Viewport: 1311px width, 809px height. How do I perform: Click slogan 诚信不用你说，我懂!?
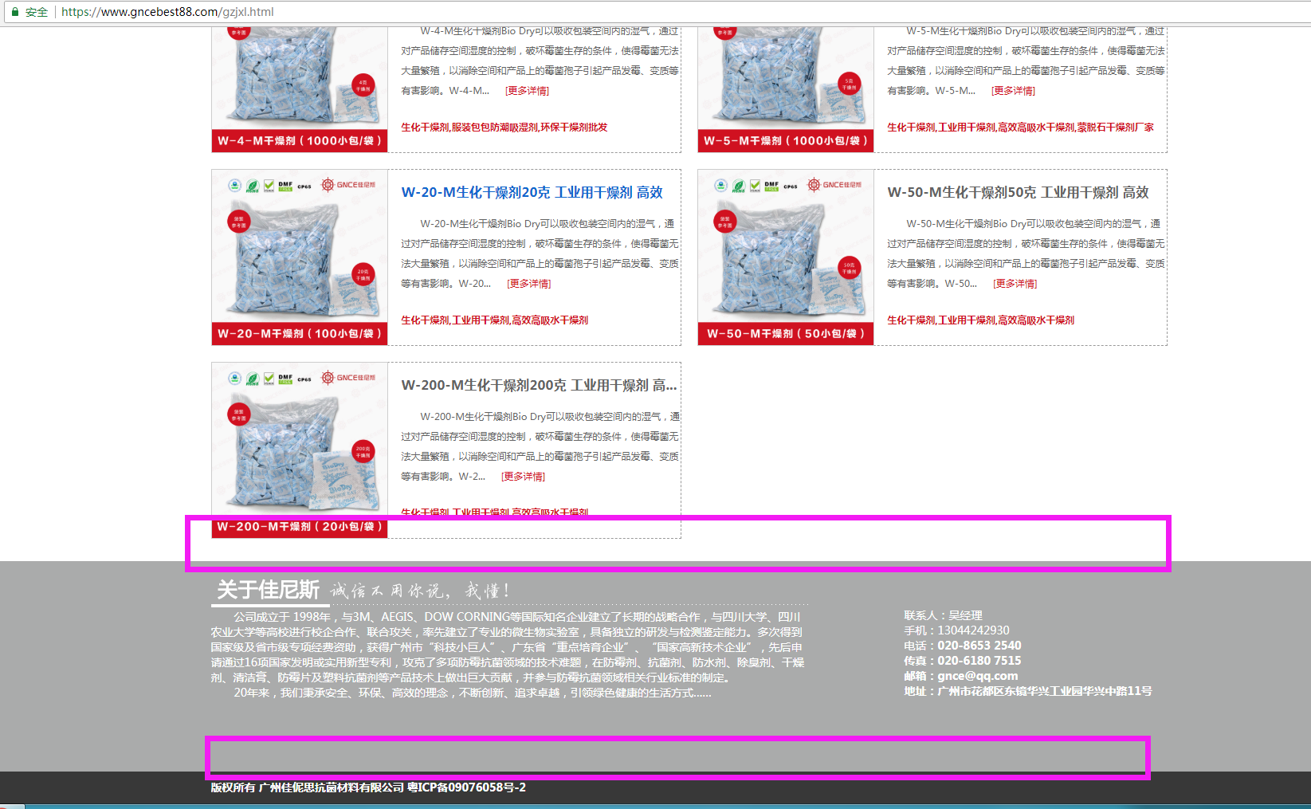[420, 591]
